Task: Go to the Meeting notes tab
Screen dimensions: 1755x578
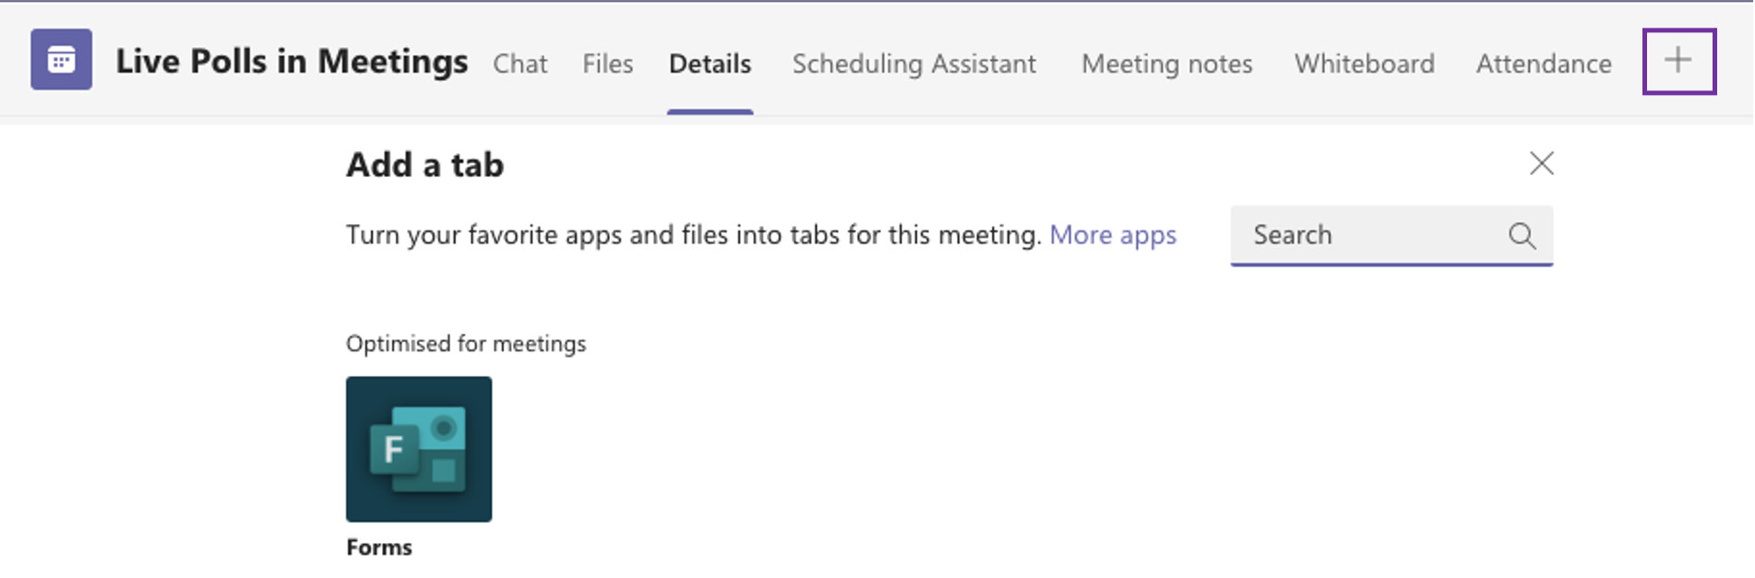Action: (1166, 64)
